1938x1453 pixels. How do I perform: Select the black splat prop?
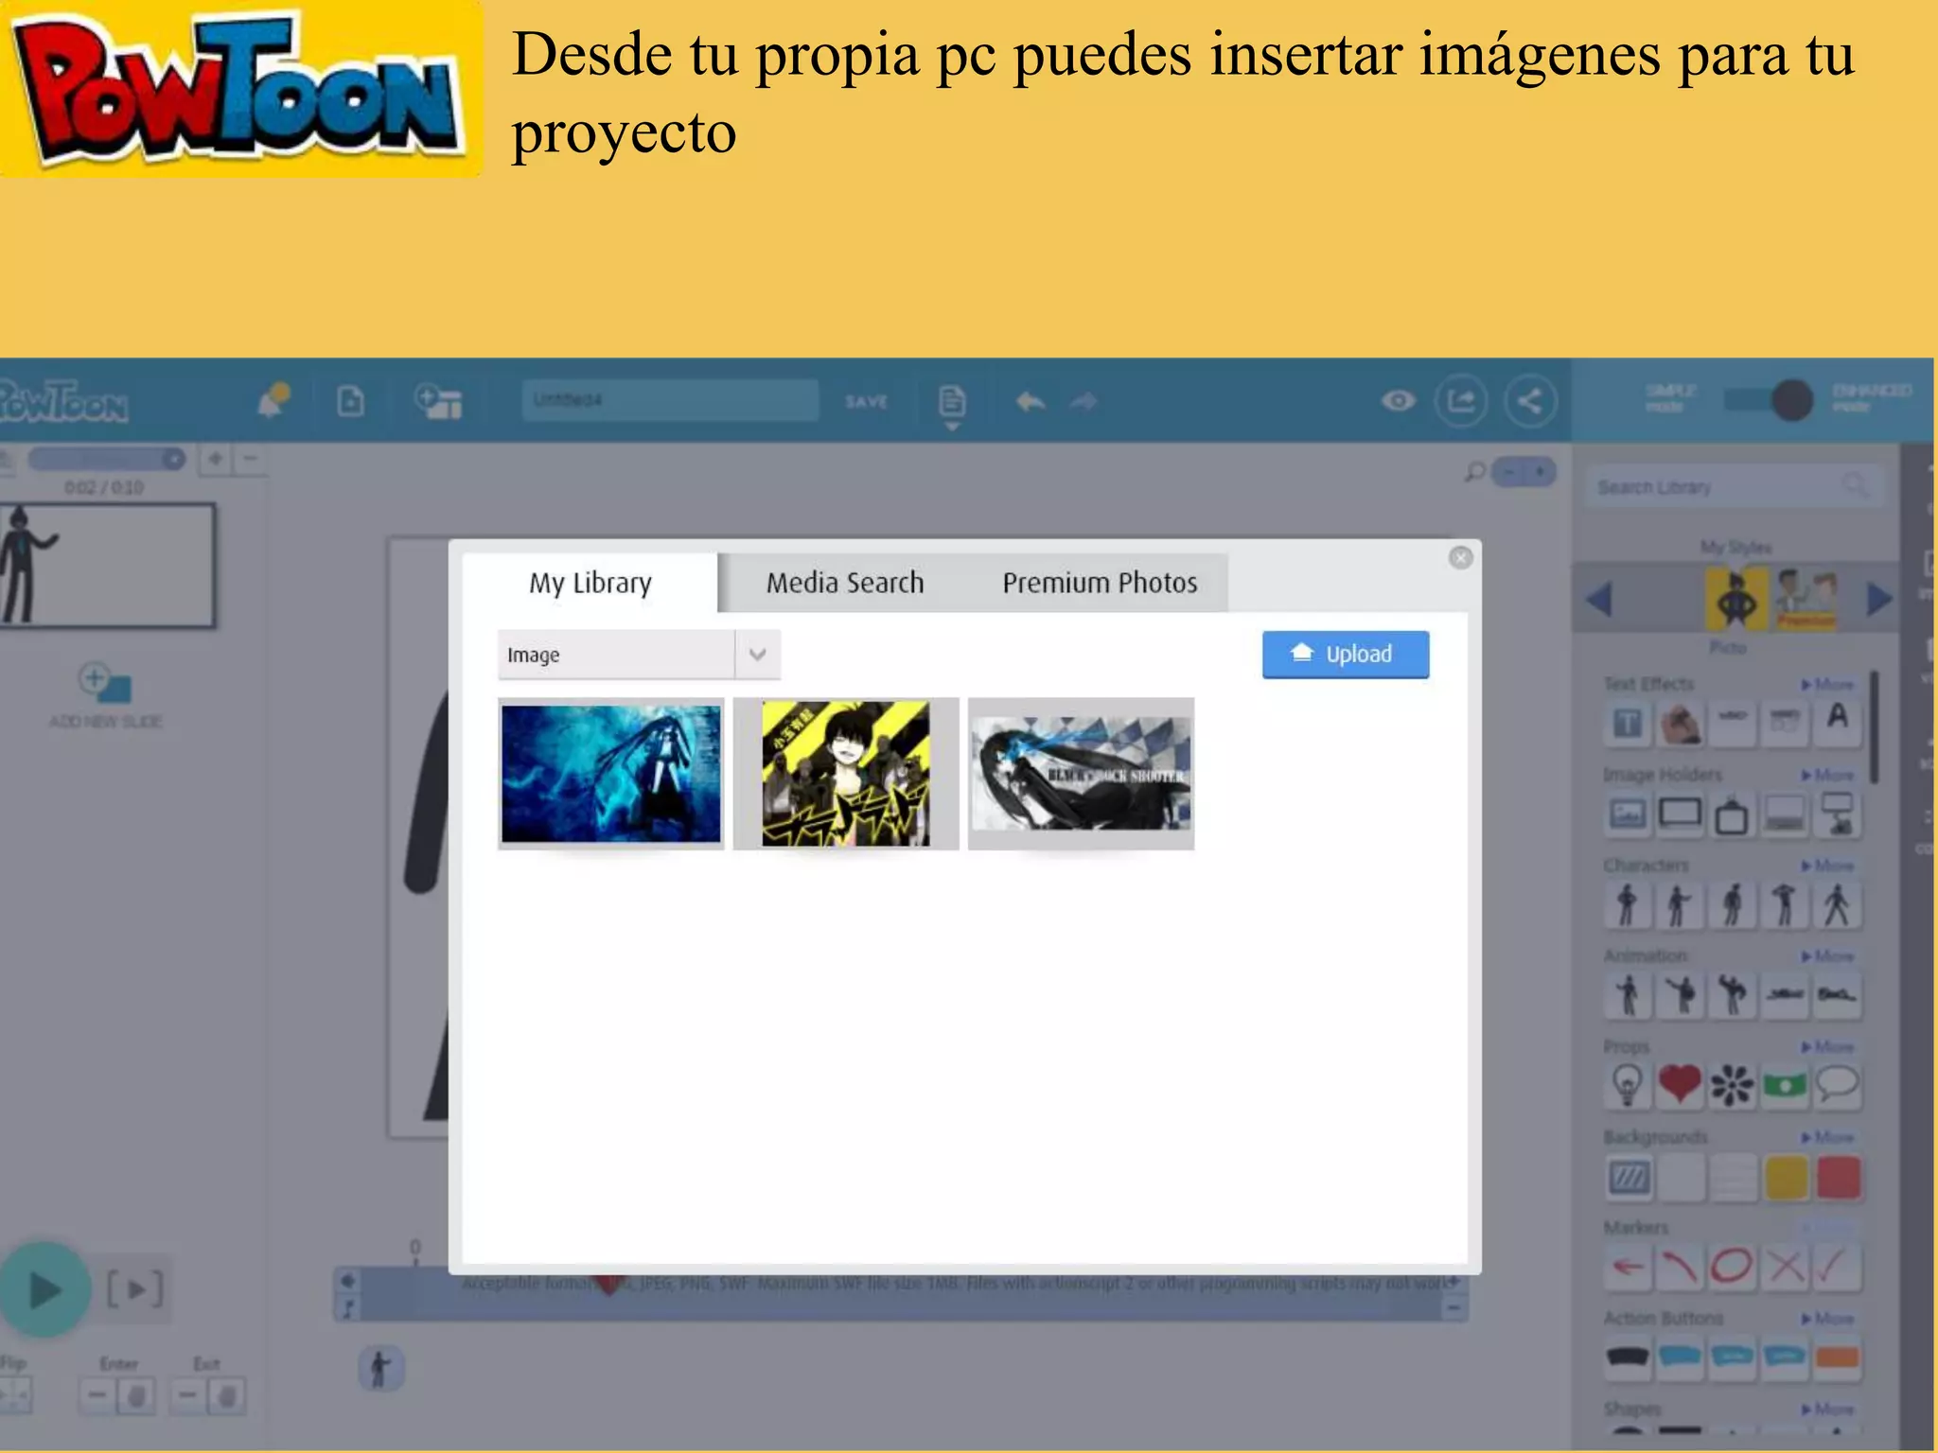[x=1732, y=1086]
